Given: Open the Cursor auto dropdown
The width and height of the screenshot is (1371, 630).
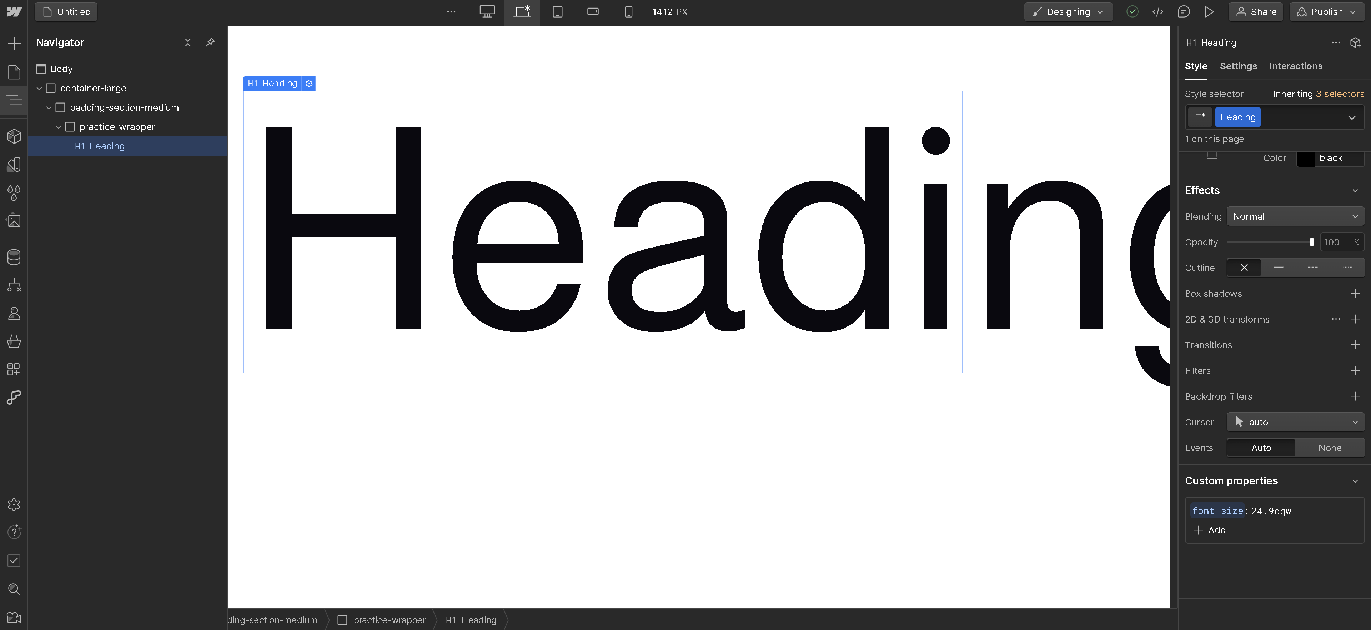Looking at the screenshot, I should [x=1295, y=422].
